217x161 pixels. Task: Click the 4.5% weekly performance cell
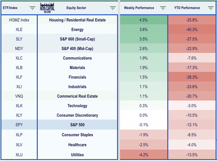click(143, 20)
